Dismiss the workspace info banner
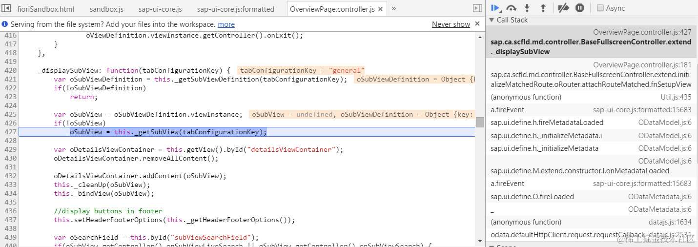This screenshot has width=698, height=247. coord(477,24)
